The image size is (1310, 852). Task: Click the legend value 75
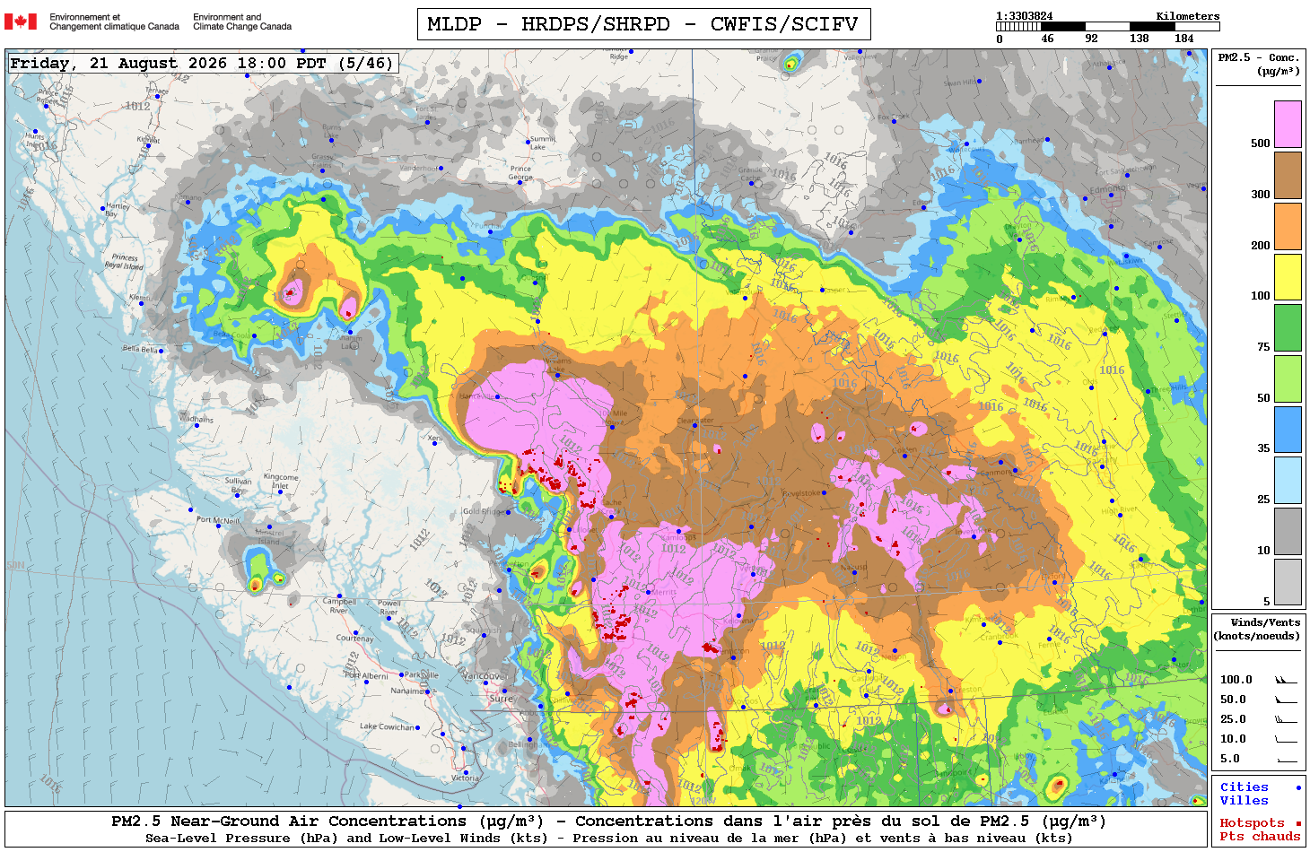(x=1263, y=347)
